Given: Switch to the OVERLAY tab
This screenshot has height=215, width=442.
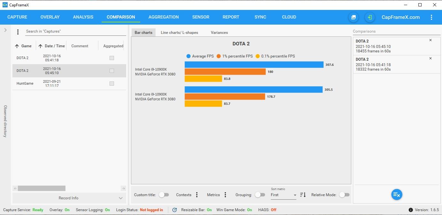Looking at the screenshot, I should coord(50,17).
